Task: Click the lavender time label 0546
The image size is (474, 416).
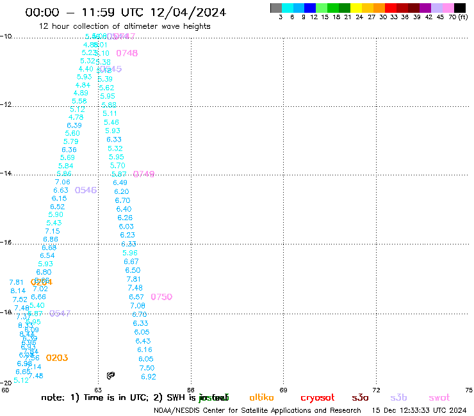Action: point(86,190)
